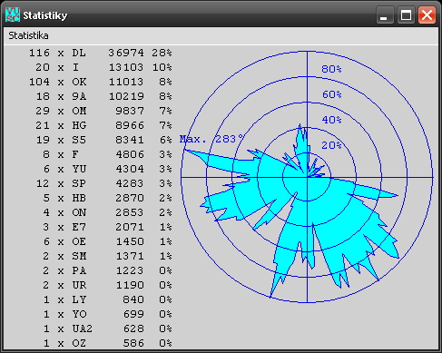Click the S5 row entry
The height and width of the screenshot is (353, 442).
tap(101, 140)
